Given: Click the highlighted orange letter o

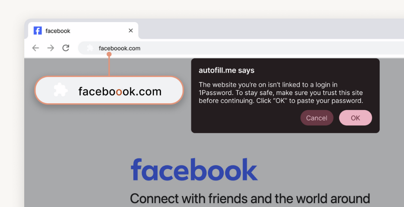Looking at the screenshot, I should click(x=119, y=92).
